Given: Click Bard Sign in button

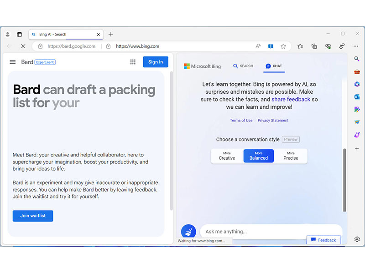Looking at the screenshot, I should pos(156,62).
